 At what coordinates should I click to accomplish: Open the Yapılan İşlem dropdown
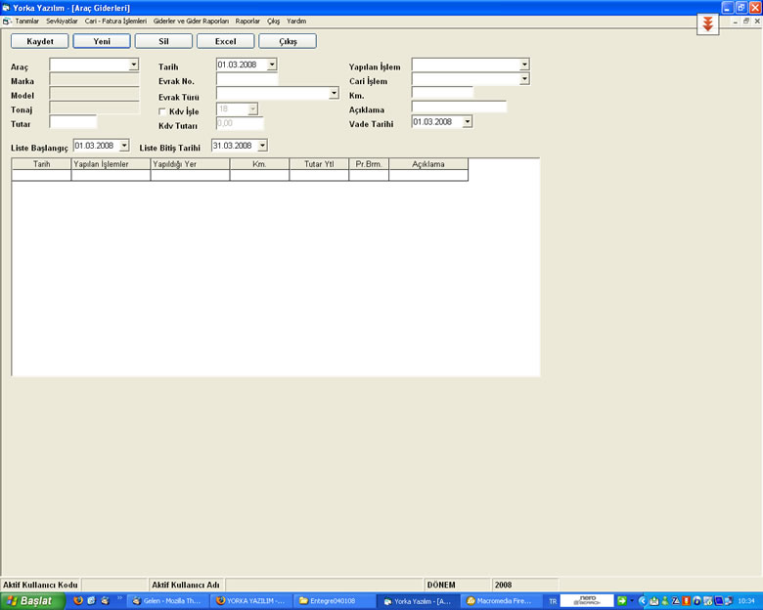(524, 65)
